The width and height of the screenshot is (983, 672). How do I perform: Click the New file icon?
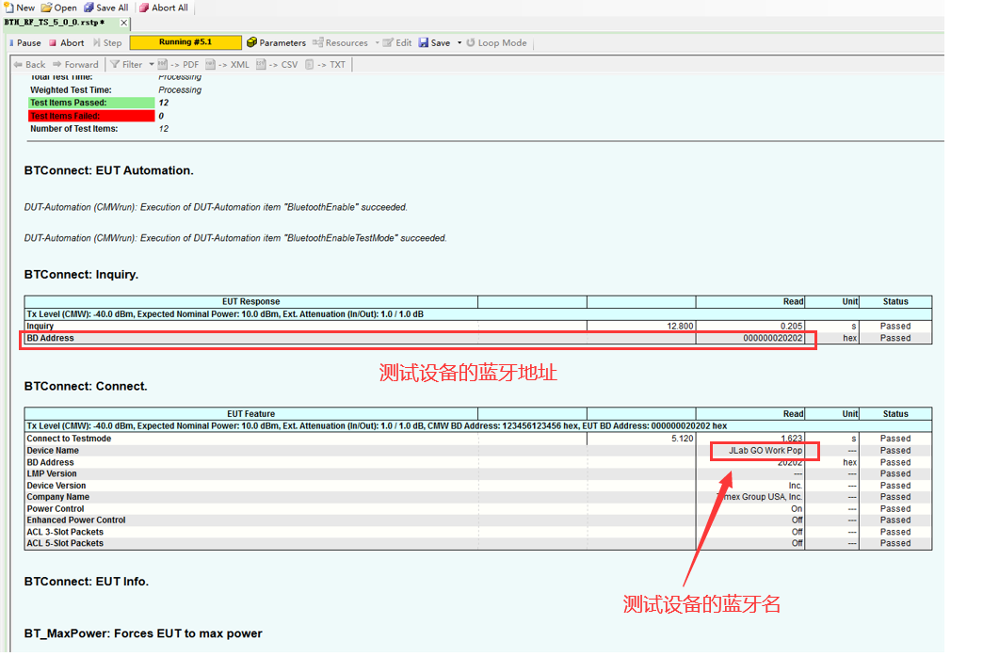[8, 8]
